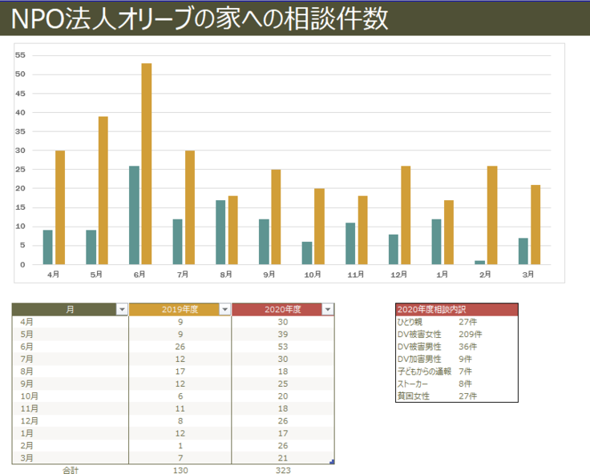Click the 55 value on the chart's vertical axis

[x=20, y=55]
